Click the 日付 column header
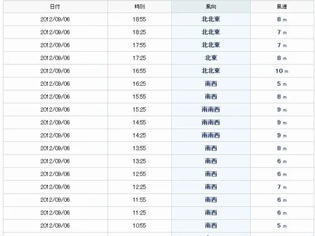 click(55, 7)
